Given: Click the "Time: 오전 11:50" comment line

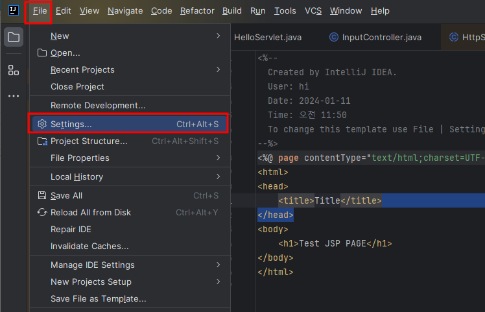Looking at the screenshot, I should coord(307,115).
